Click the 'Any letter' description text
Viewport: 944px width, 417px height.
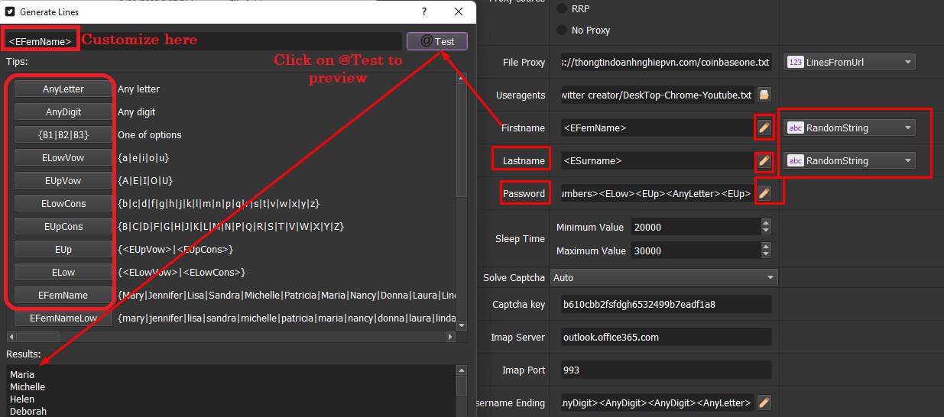click(138, 89)
